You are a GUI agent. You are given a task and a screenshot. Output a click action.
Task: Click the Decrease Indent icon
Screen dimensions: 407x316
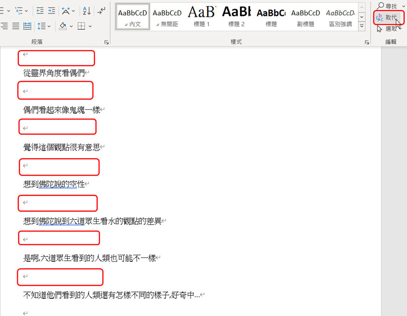[40, 11]
